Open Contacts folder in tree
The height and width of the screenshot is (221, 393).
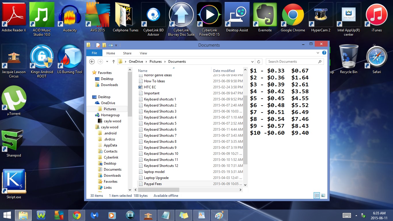[110, 151]
